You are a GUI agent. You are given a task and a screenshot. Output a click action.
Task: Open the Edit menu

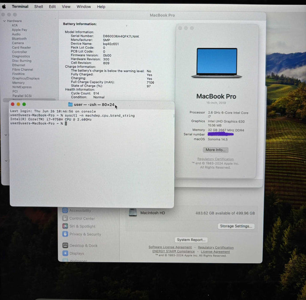[x=52, y=6]
